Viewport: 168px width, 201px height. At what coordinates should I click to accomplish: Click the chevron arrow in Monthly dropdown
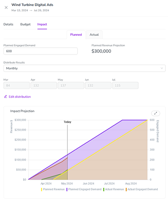coord(162,68)
